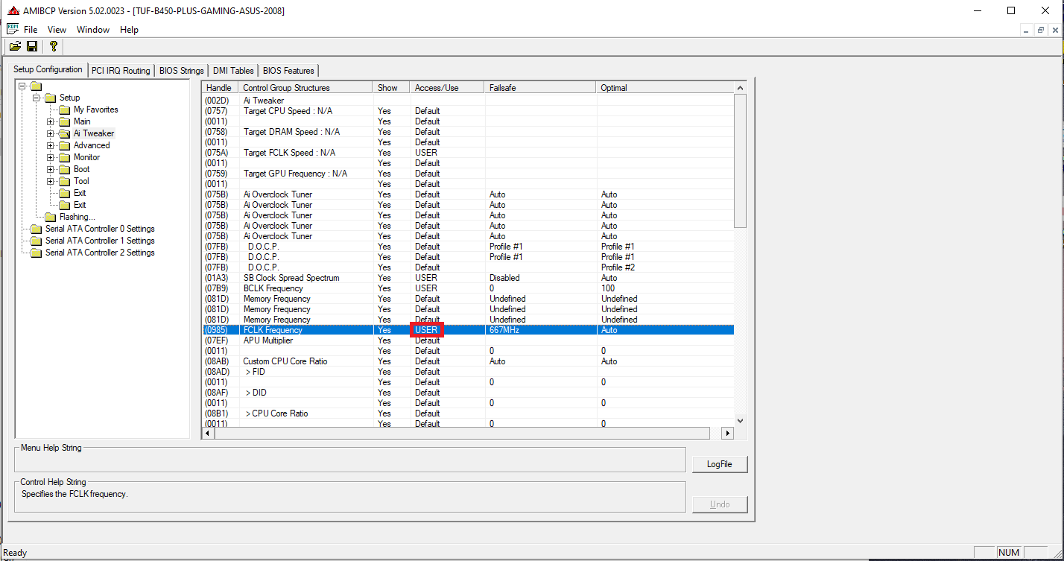Select the Setup folder icon

coord(51,98)
